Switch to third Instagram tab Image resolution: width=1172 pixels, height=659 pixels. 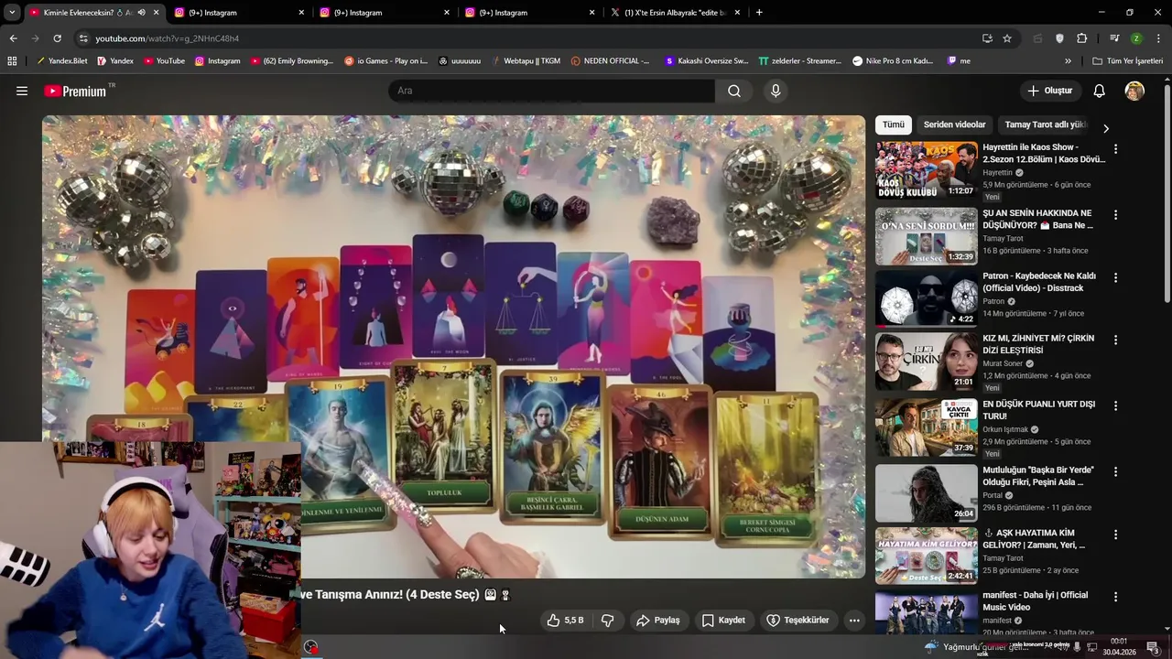point(530,13)
